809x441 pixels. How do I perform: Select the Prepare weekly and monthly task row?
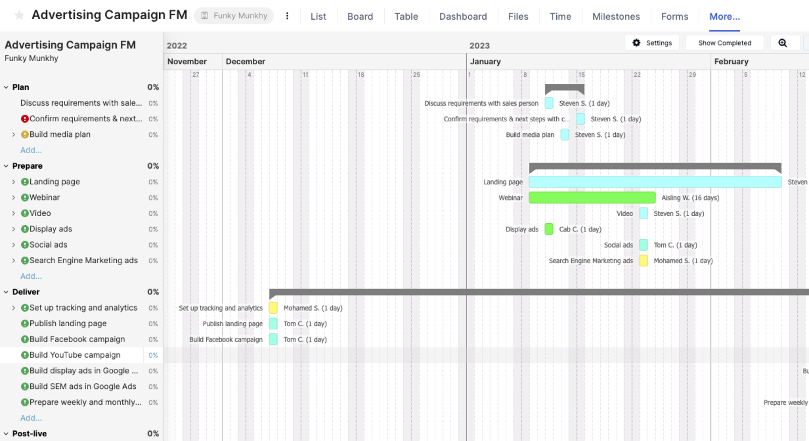[81, 402]
